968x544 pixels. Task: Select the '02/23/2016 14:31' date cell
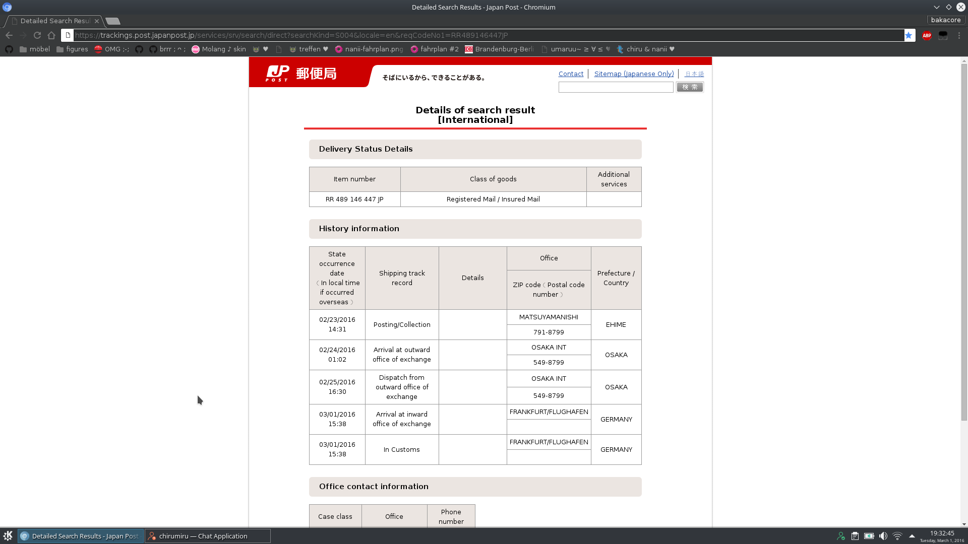pyautogui.click(x=337, y=324)
